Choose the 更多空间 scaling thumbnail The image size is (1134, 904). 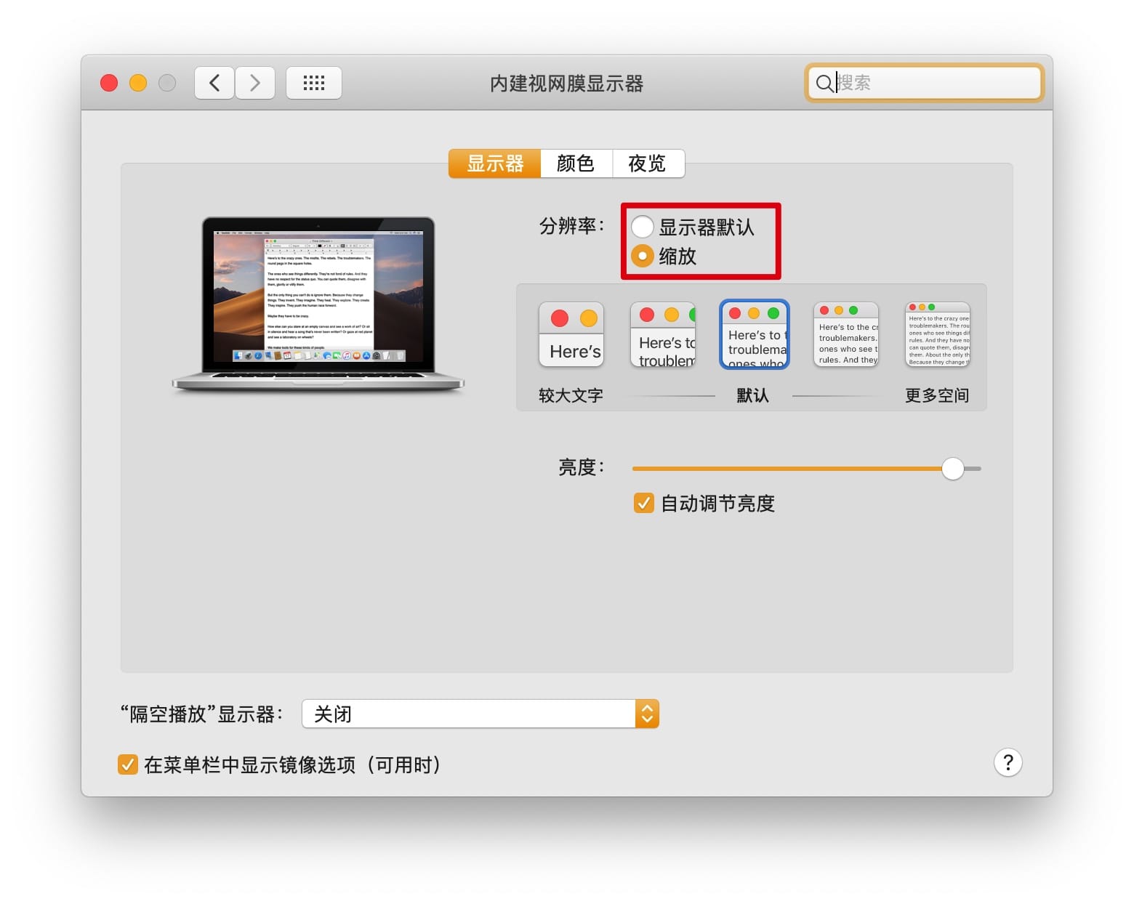(x=938, y=334)
